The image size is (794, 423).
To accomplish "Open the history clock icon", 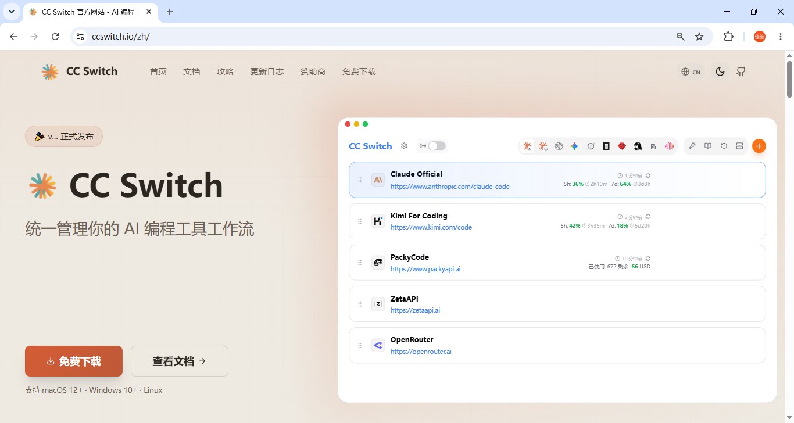I will tap(724, 146).
